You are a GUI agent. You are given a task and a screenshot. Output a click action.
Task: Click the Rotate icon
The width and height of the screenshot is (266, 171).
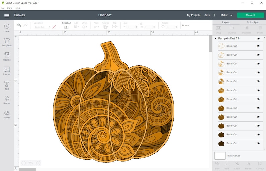163,27
